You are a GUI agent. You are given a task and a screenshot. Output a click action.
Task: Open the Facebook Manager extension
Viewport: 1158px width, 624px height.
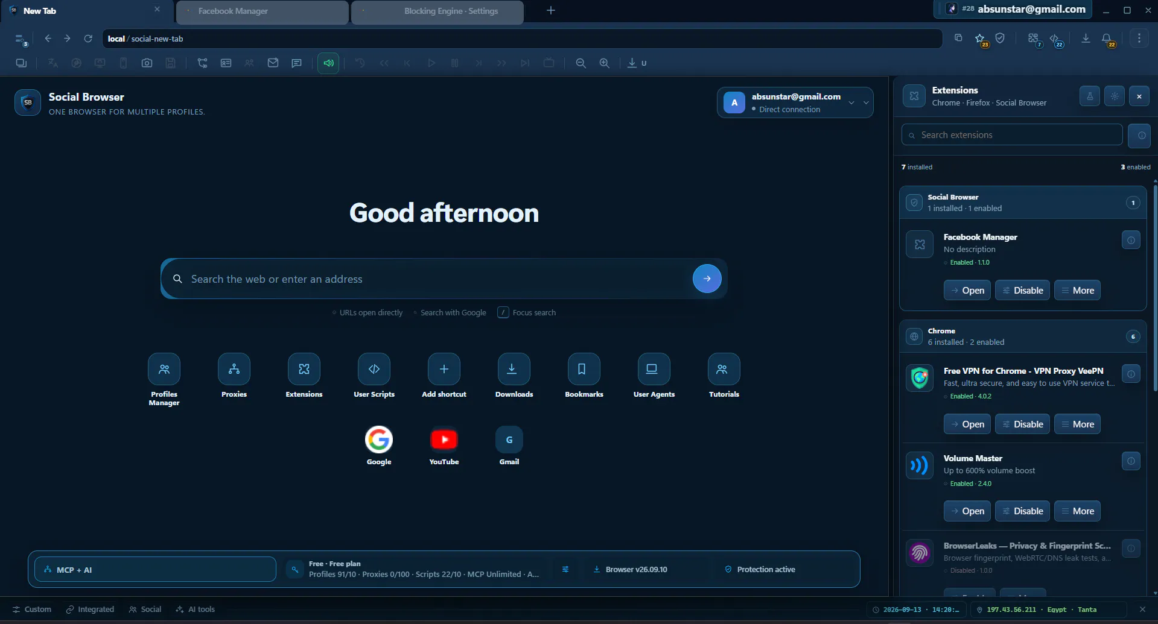pos(967,291)
